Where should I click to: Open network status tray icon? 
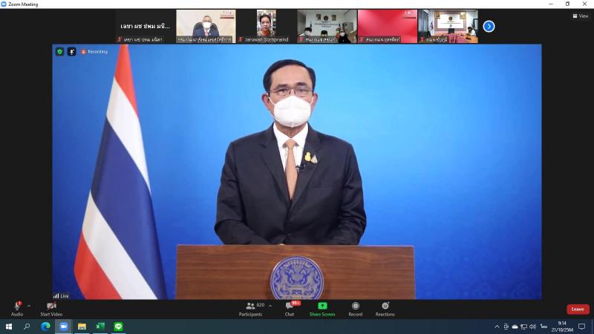(524, 327)
